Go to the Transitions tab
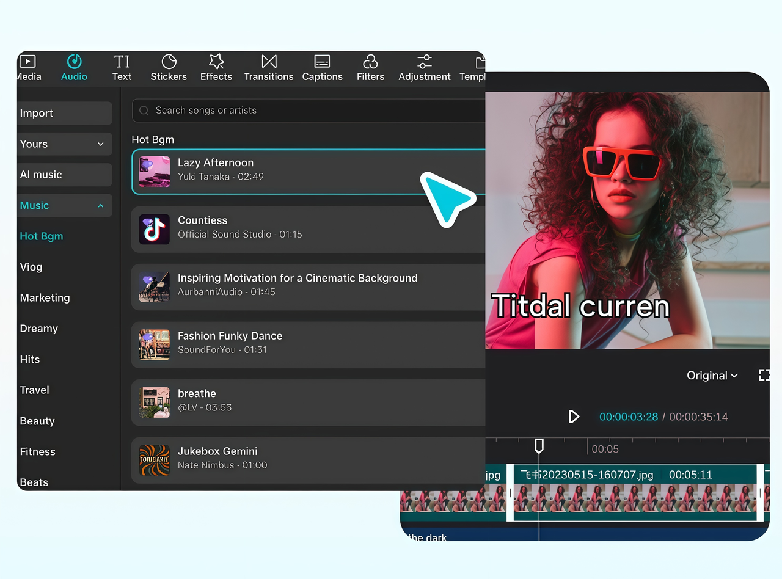782x579 pixels. pyautogui.click(x=269, y=68)
